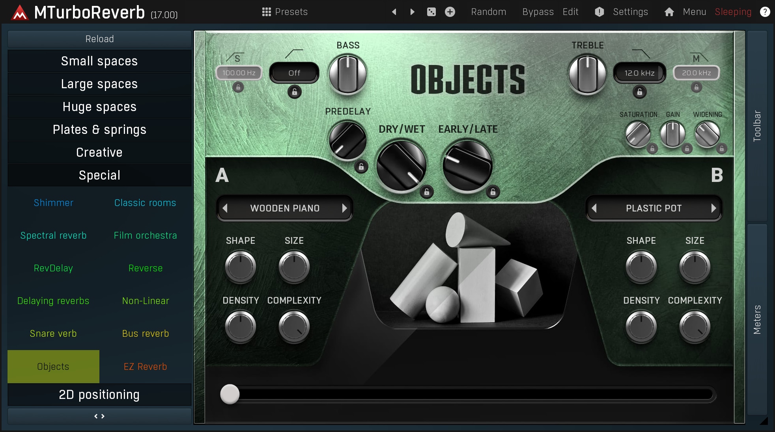Click the home Menu icon
The height and width of the screenshot is (432, 775).
click(x=669, y=12)
